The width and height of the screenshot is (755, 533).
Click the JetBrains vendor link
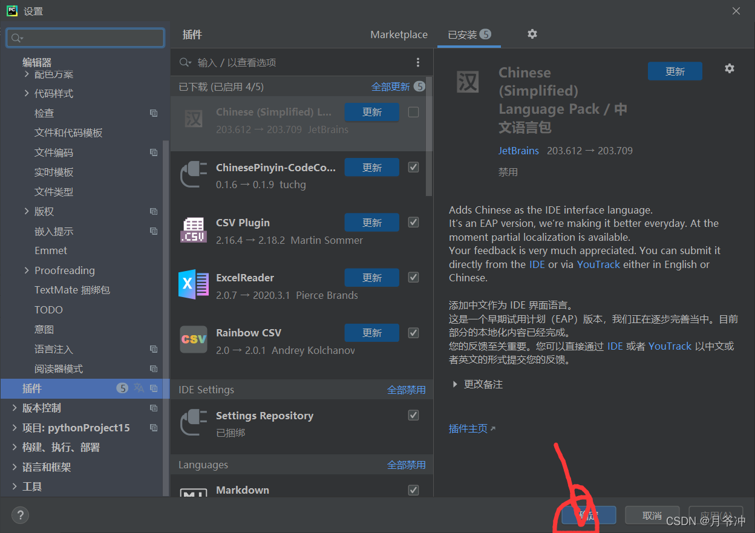point(518,151)
